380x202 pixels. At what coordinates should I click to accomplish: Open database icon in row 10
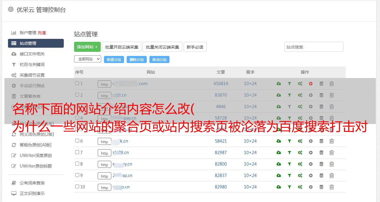321,187
